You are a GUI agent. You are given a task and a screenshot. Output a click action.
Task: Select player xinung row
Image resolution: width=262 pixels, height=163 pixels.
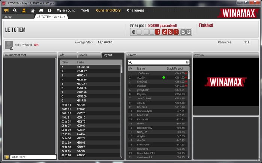click(158, 102)
